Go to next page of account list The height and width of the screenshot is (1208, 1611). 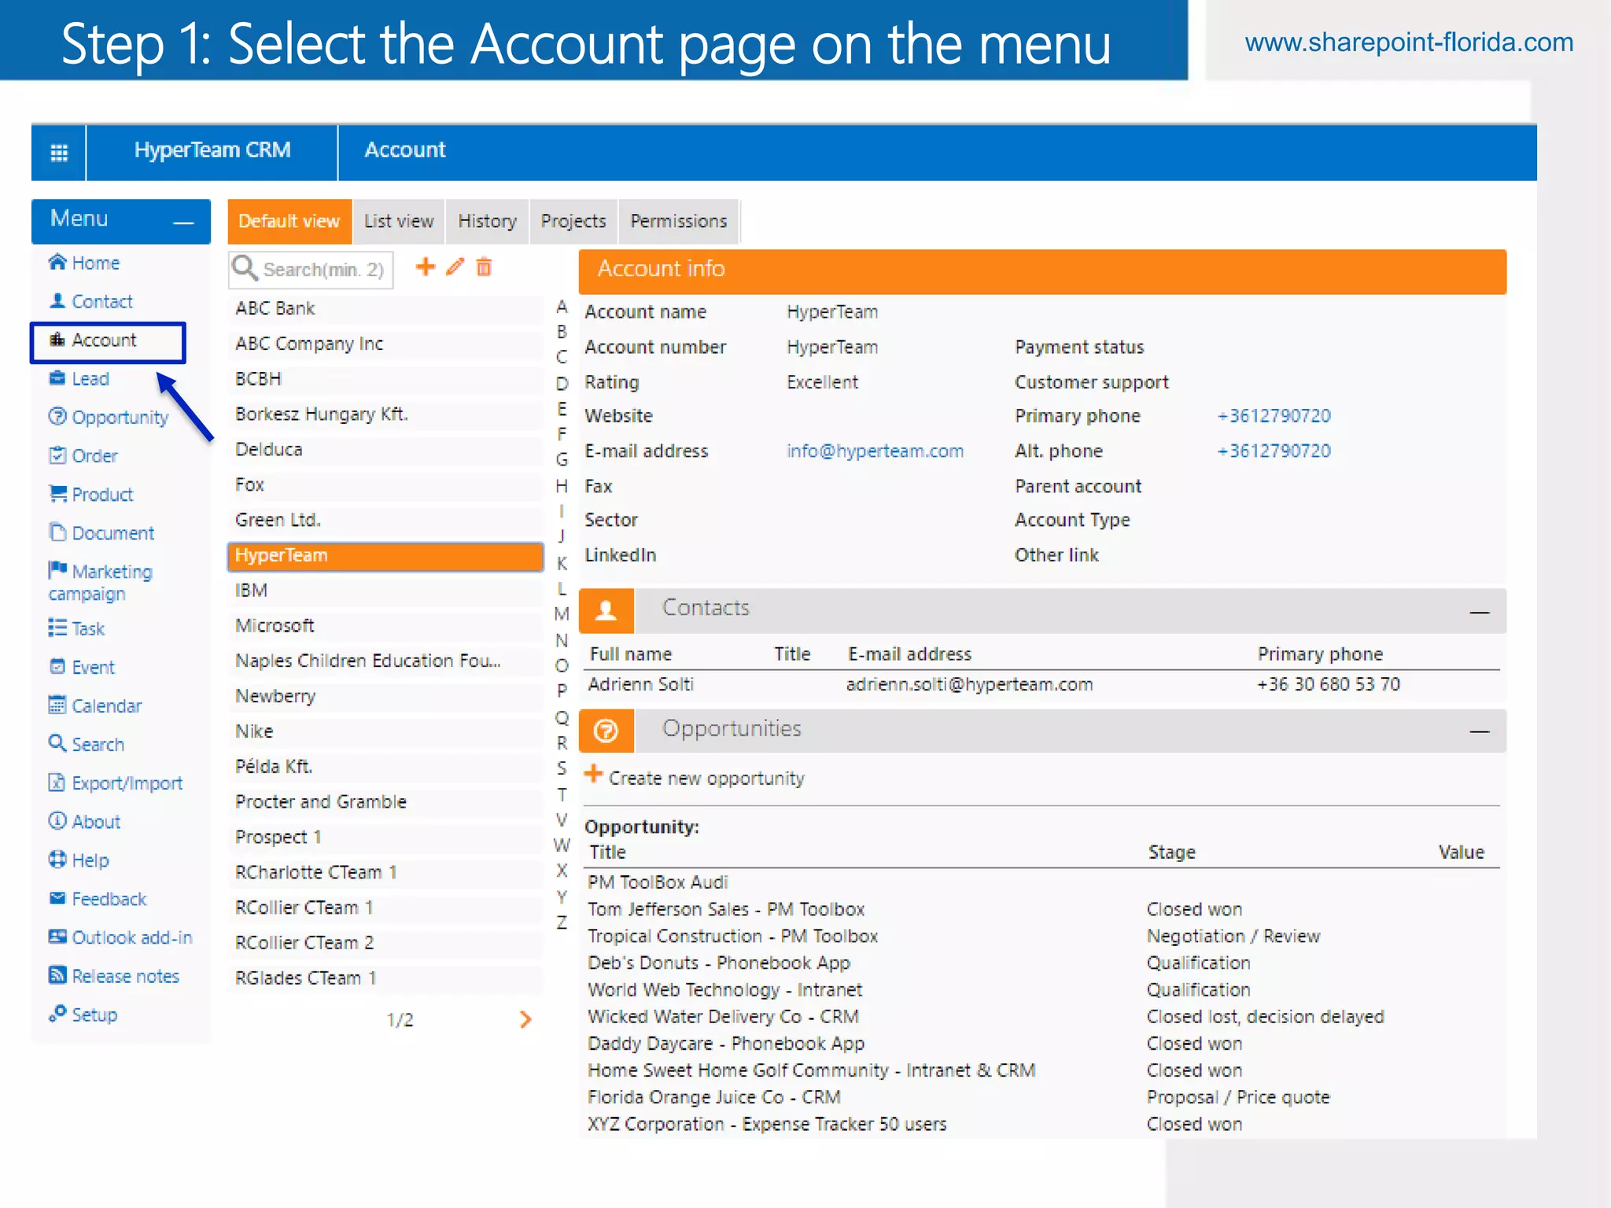coord(525,1020)
